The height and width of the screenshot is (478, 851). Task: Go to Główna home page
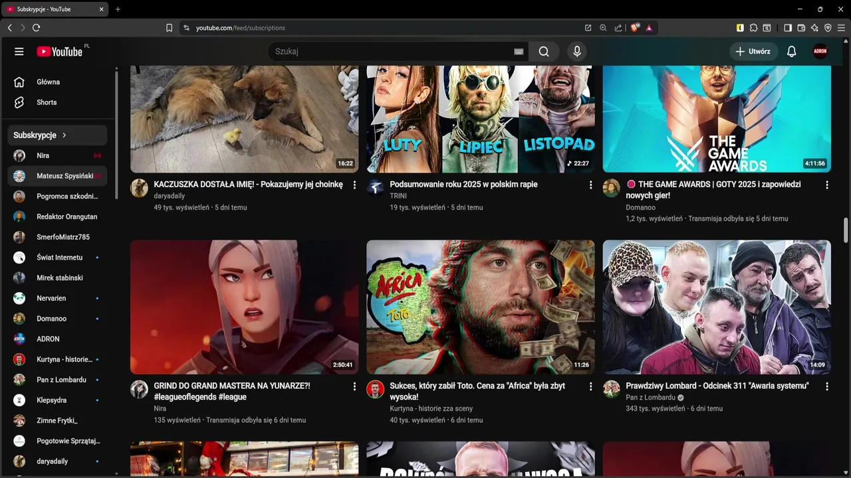pyautogui.click(x=57, y=82)
